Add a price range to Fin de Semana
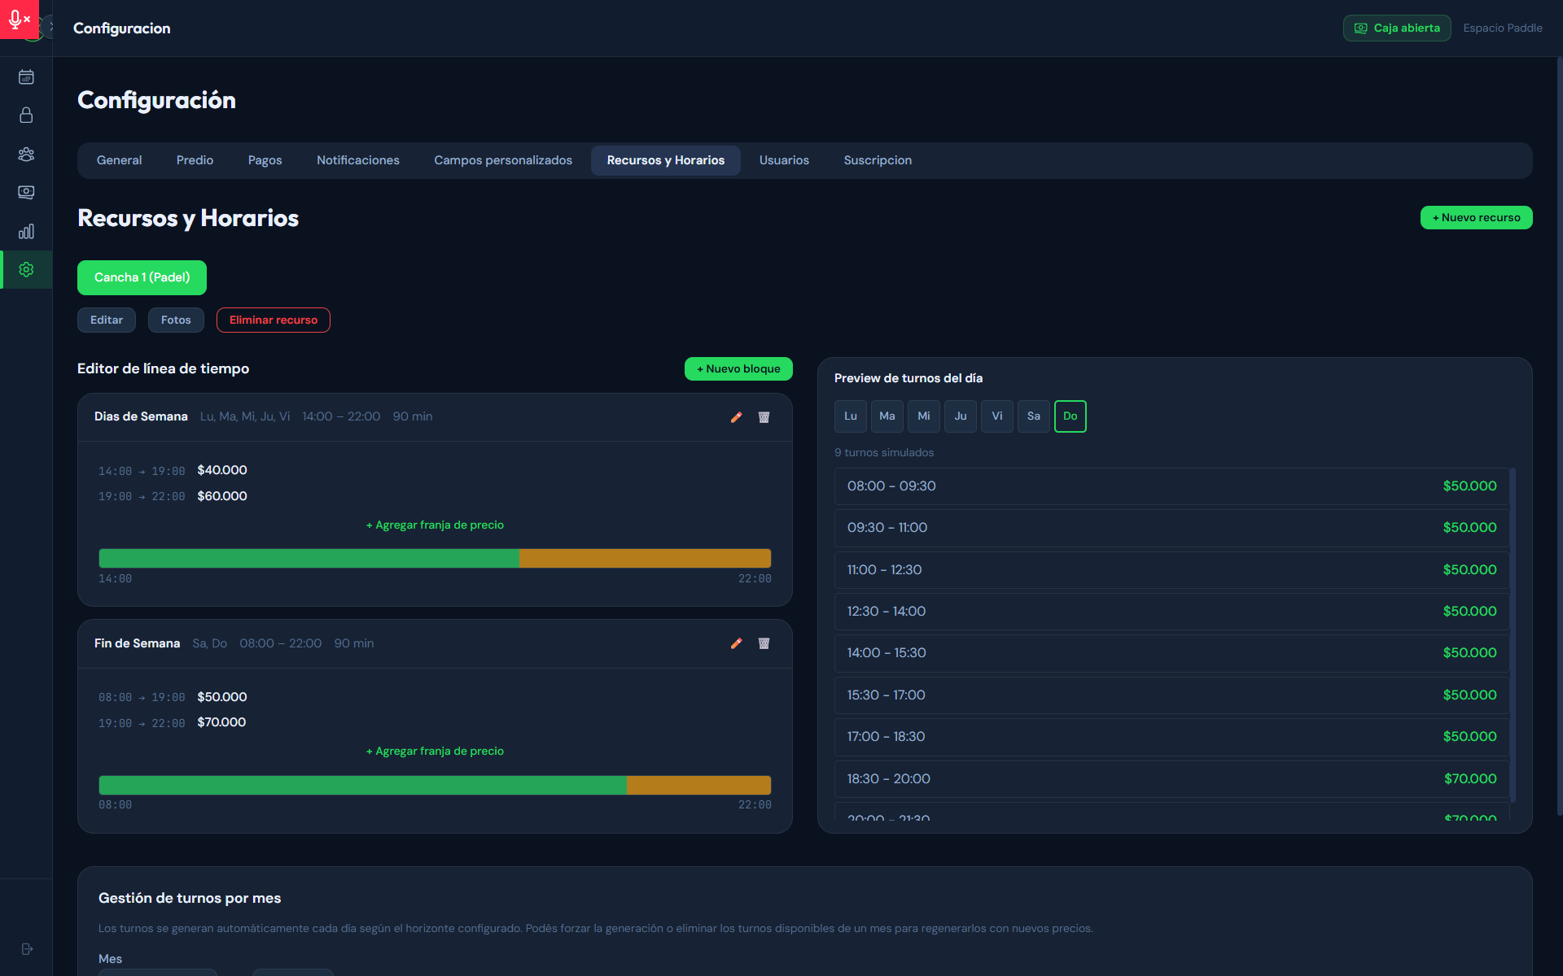Image resolution: width=1563 pixels, height=976 pixels. [x=435, y=752]
